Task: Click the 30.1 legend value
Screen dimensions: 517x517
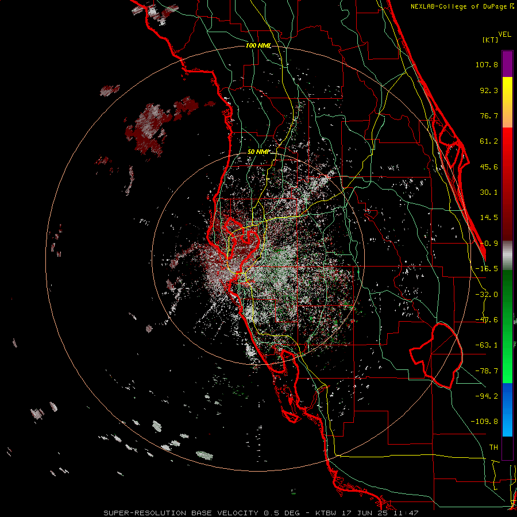Action: click(489, 192)
